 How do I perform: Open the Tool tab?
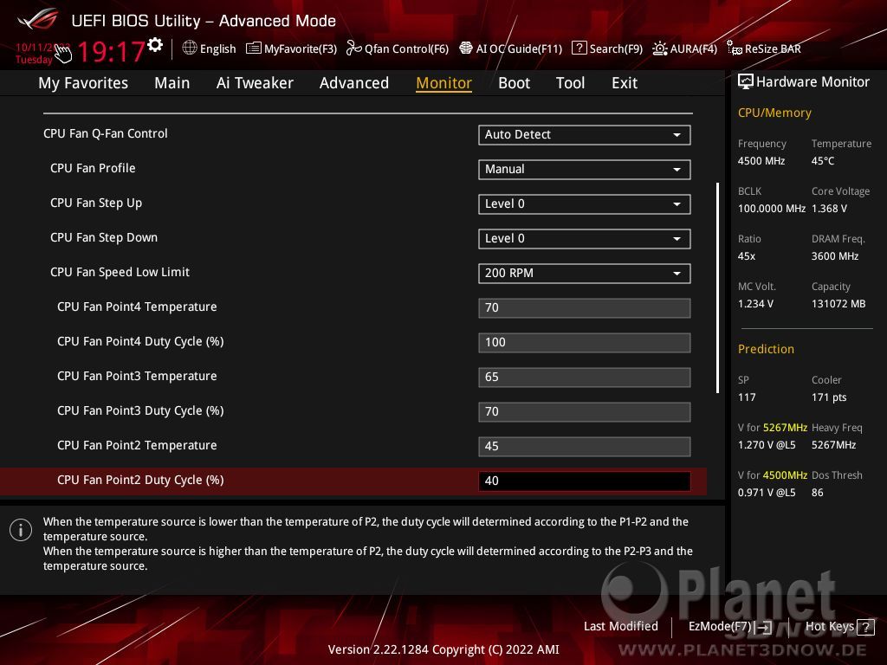570,83
